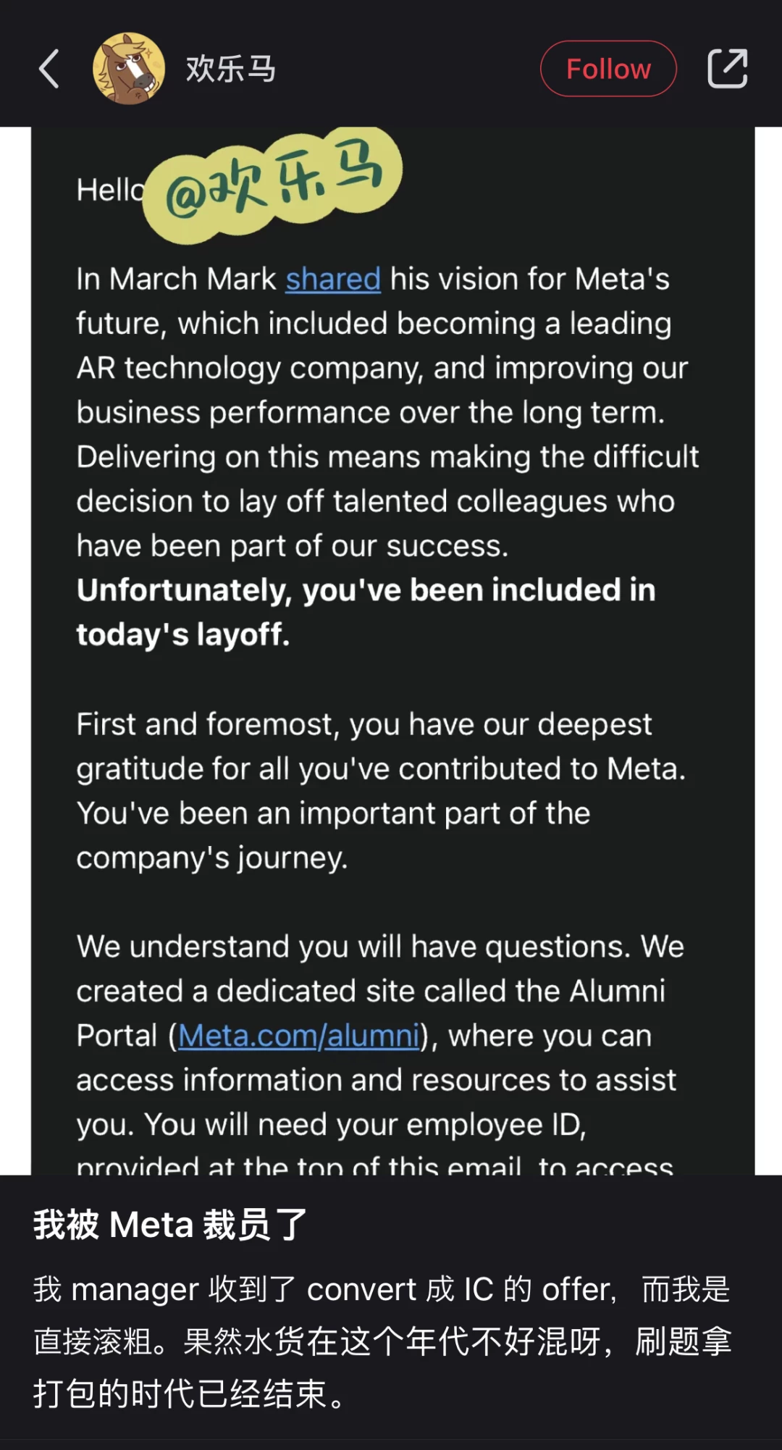Tap "today's layoff." bold text line

point(183,634)
